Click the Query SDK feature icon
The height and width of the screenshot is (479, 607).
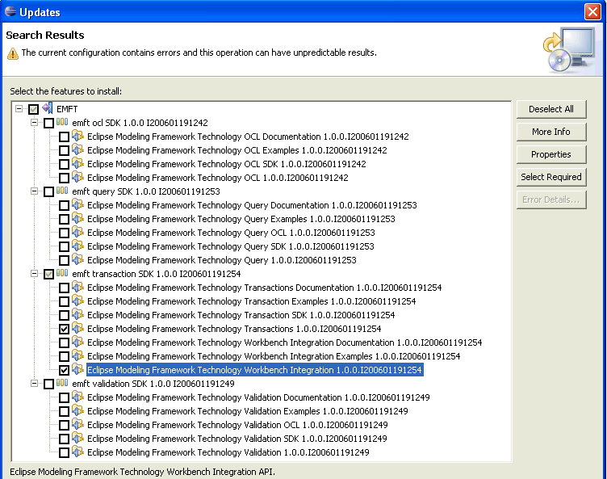(77, 246)
